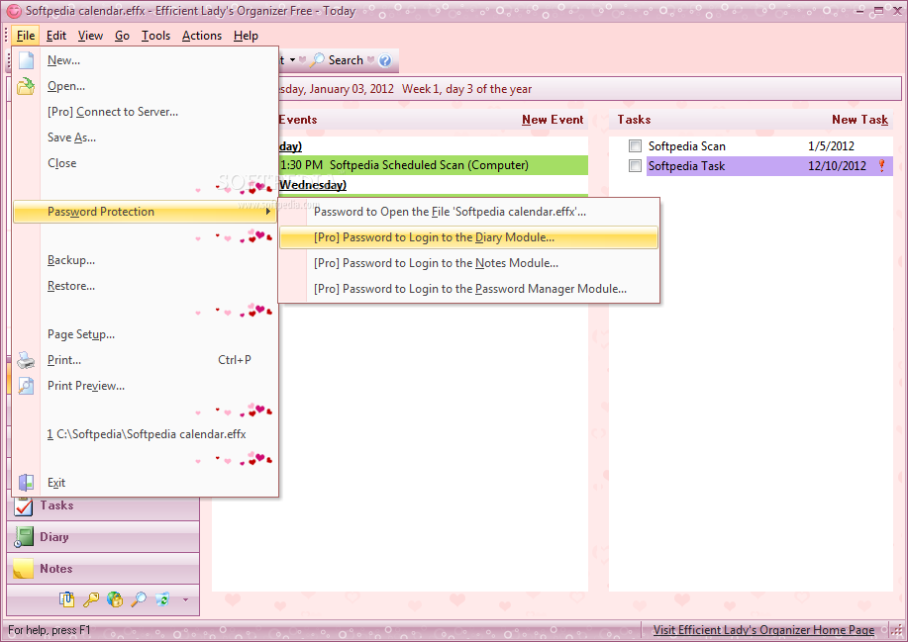Click the Tasks checkmark clipboard icon in sidebar
908x642 pixels.
pyautogui.click(x=24, y=506)
